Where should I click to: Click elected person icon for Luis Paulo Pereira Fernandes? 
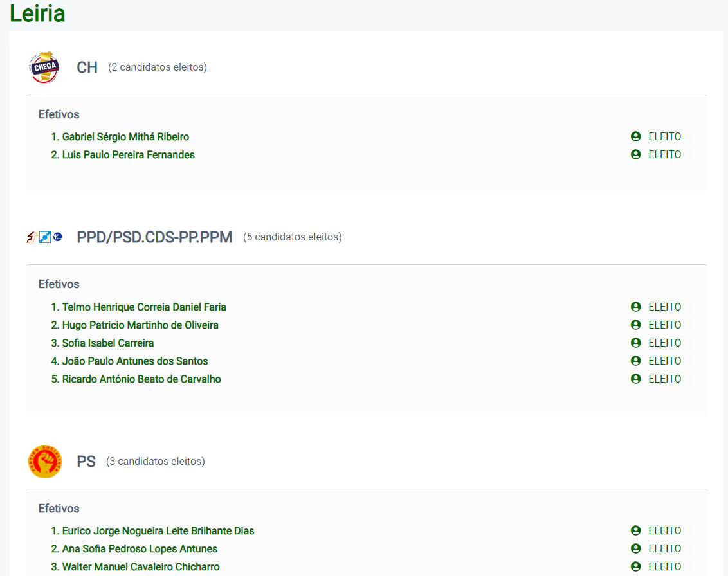(x=635, y=154)
